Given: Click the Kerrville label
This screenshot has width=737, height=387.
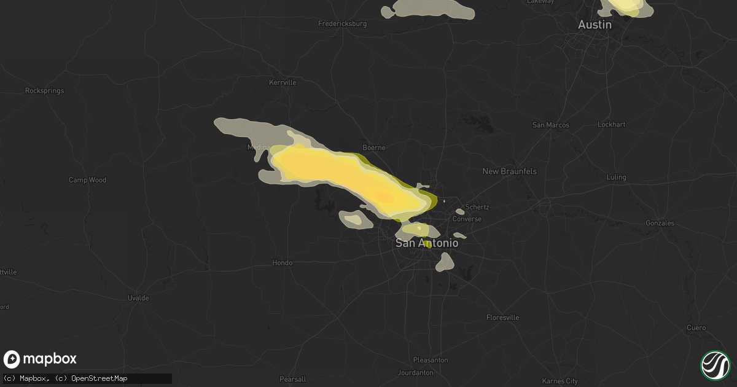Looking at the screenshot, I should tap(283, 82).
